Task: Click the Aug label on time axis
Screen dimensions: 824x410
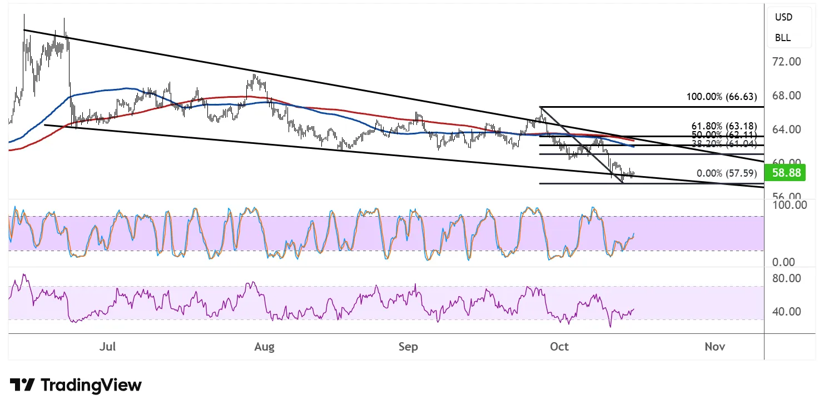Action: pyautogui.click(x=264, y=347)
